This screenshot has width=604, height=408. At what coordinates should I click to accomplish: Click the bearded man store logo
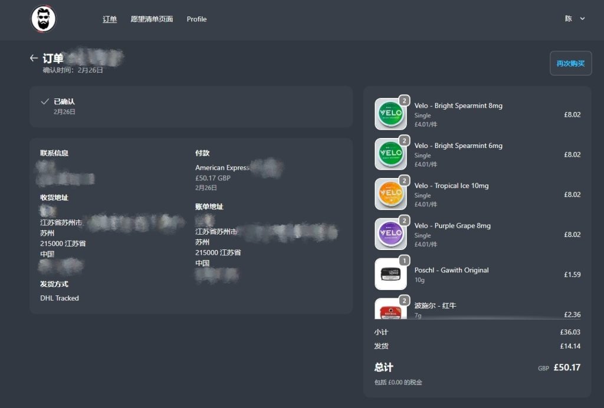[43, 19]
